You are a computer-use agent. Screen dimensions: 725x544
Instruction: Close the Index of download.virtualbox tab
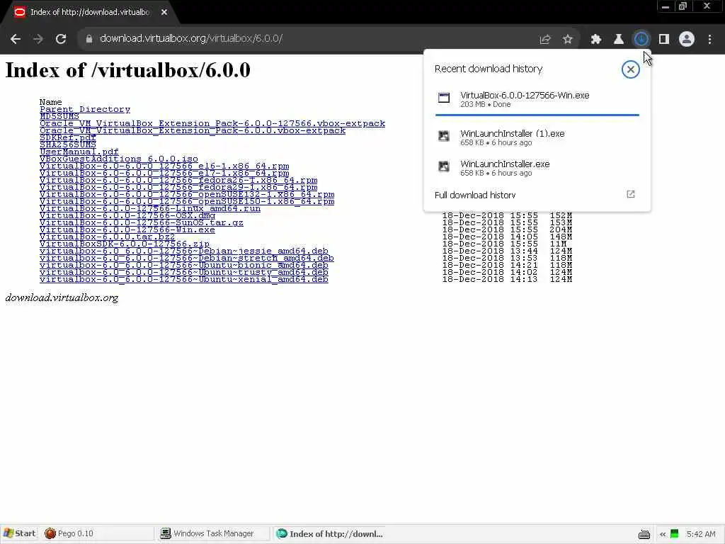164,12
